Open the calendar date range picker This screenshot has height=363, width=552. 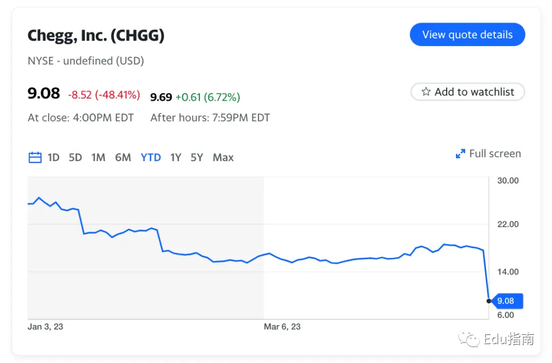pos(35,157)
